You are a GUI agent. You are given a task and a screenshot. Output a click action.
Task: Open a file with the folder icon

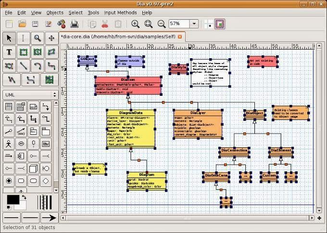click(x=22, y=24)
